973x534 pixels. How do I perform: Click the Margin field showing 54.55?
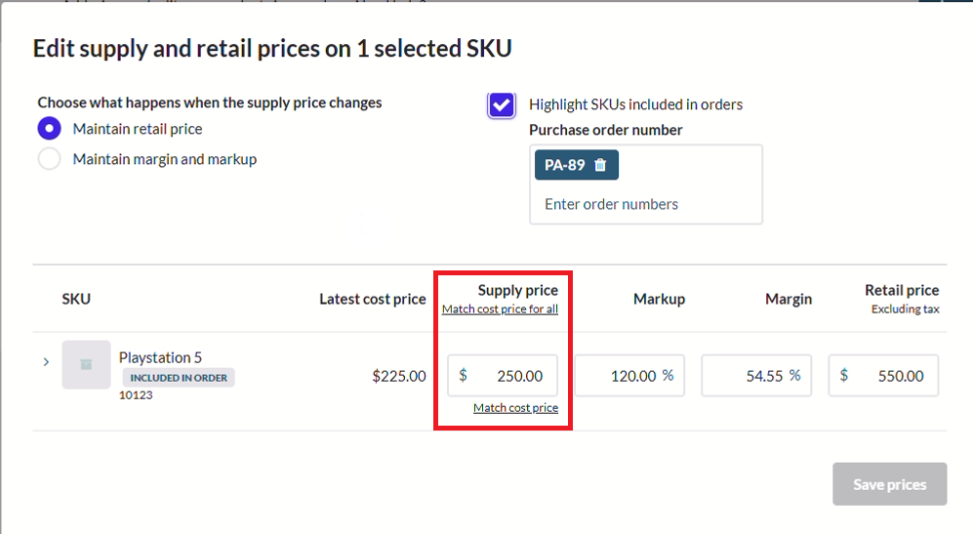pos(756,376)
